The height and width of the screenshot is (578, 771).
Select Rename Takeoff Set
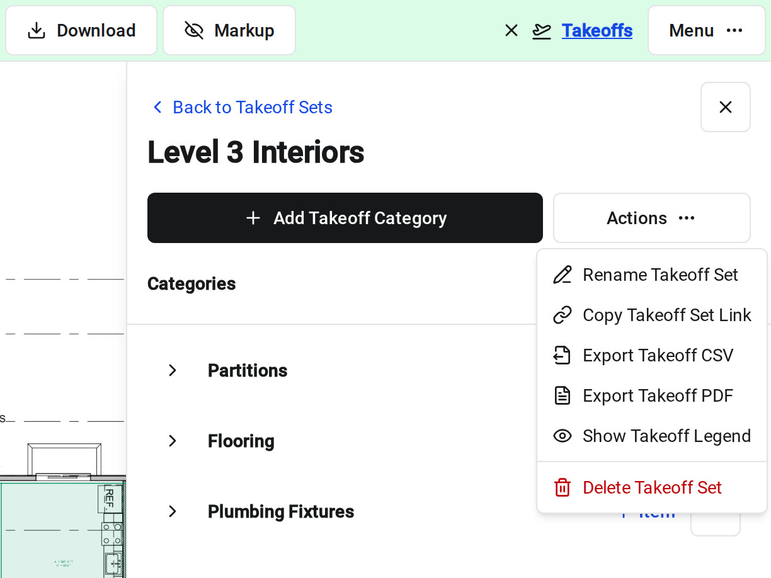652,275
